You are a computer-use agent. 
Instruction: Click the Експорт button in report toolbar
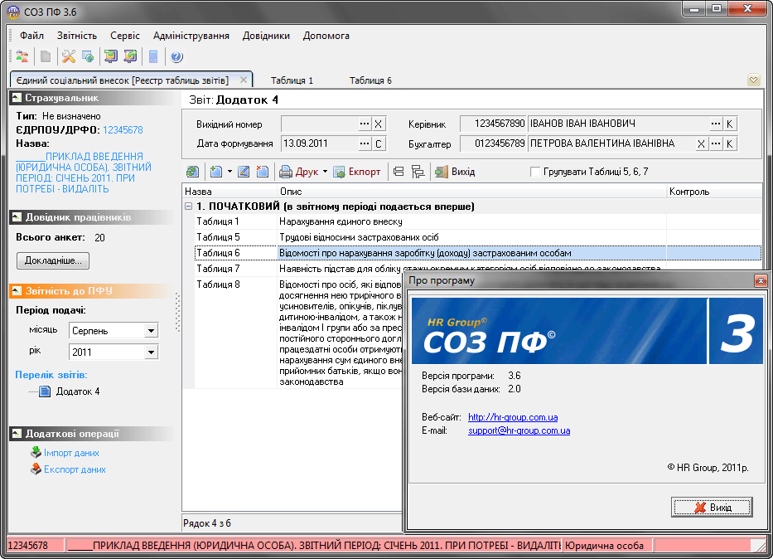click(357, 172)
